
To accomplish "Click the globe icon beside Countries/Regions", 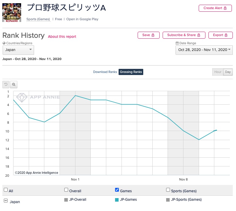I will click(x=4, y=43).
